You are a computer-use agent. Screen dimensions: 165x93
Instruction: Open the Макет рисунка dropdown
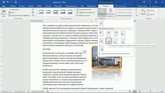click(x=84, y=16)
